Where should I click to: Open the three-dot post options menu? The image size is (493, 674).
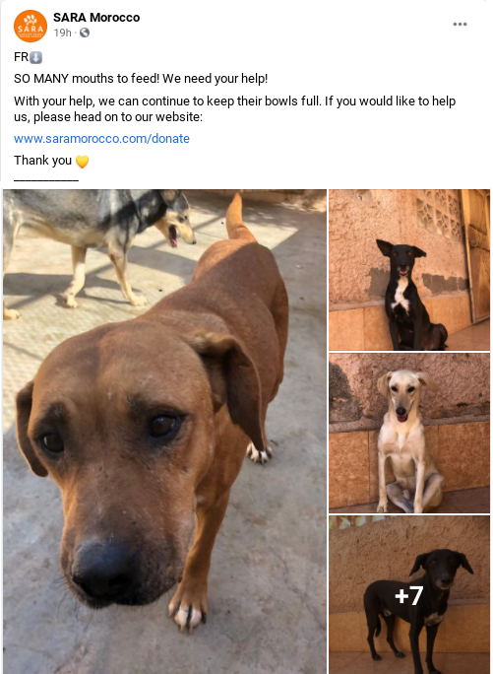tap(460, 24)
